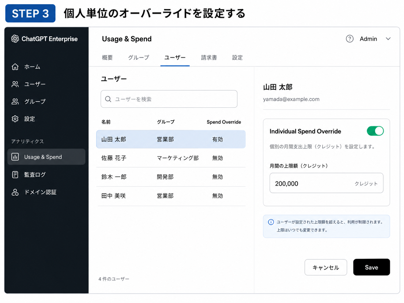
Task: Click the アナリティクス section label
Action: (x=27, y=141)
